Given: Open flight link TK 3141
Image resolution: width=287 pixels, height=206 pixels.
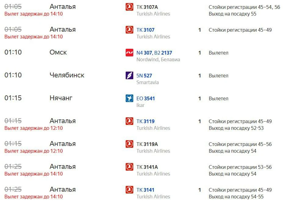Looking at the screenshot, I should tap(145, 190).
